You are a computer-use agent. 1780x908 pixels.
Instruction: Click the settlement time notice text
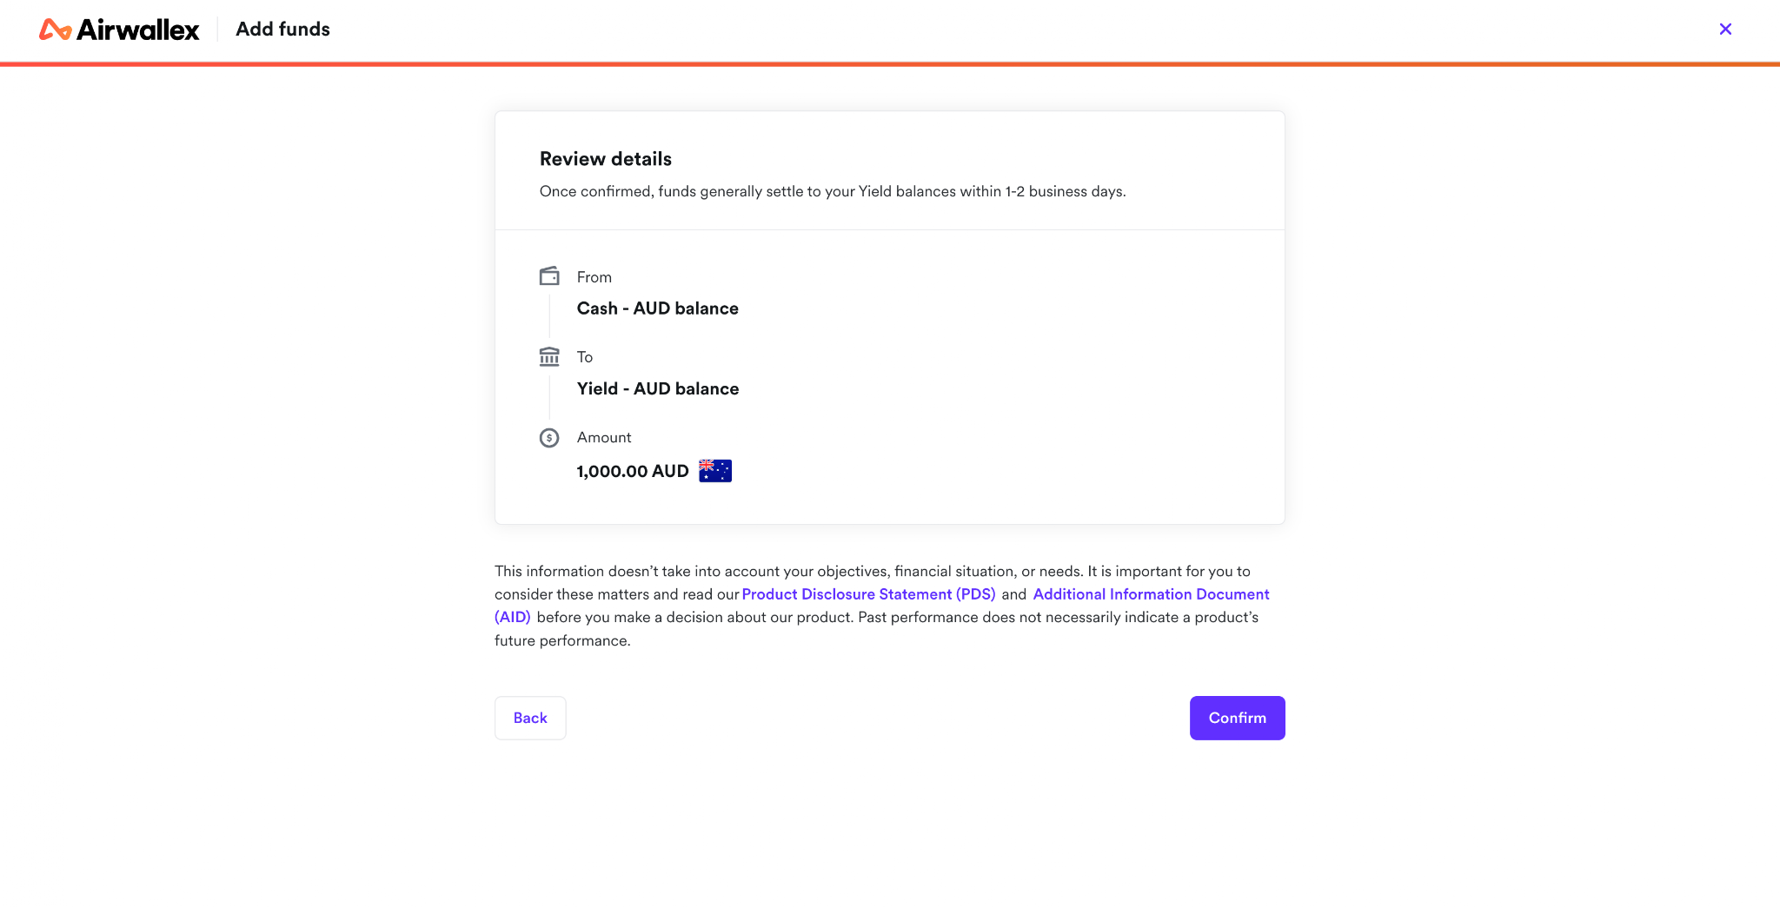[x=833, y=191]
